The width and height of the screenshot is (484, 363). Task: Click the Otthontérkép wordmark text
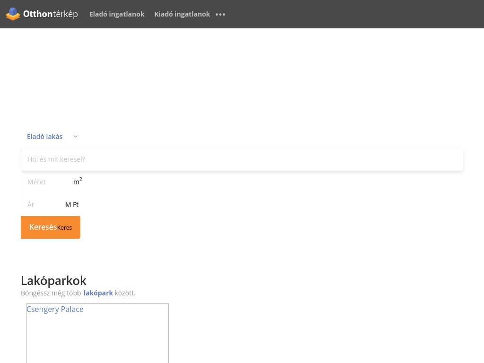51,14
